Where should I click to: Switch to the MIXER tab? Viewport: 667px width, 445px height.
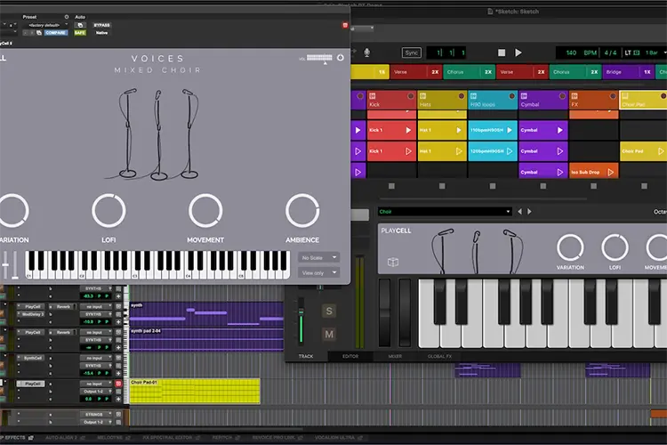pos(395,356)
